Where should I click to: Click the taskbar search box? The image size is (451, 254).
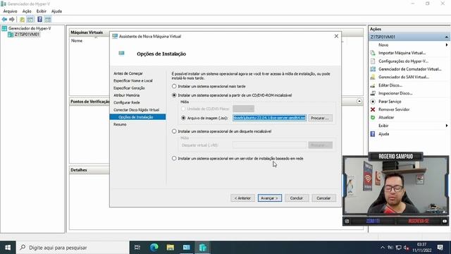(x=73, y=248)
